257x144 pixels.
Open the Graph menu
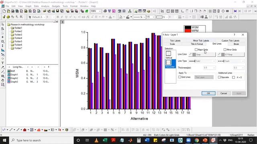[28, 6]
